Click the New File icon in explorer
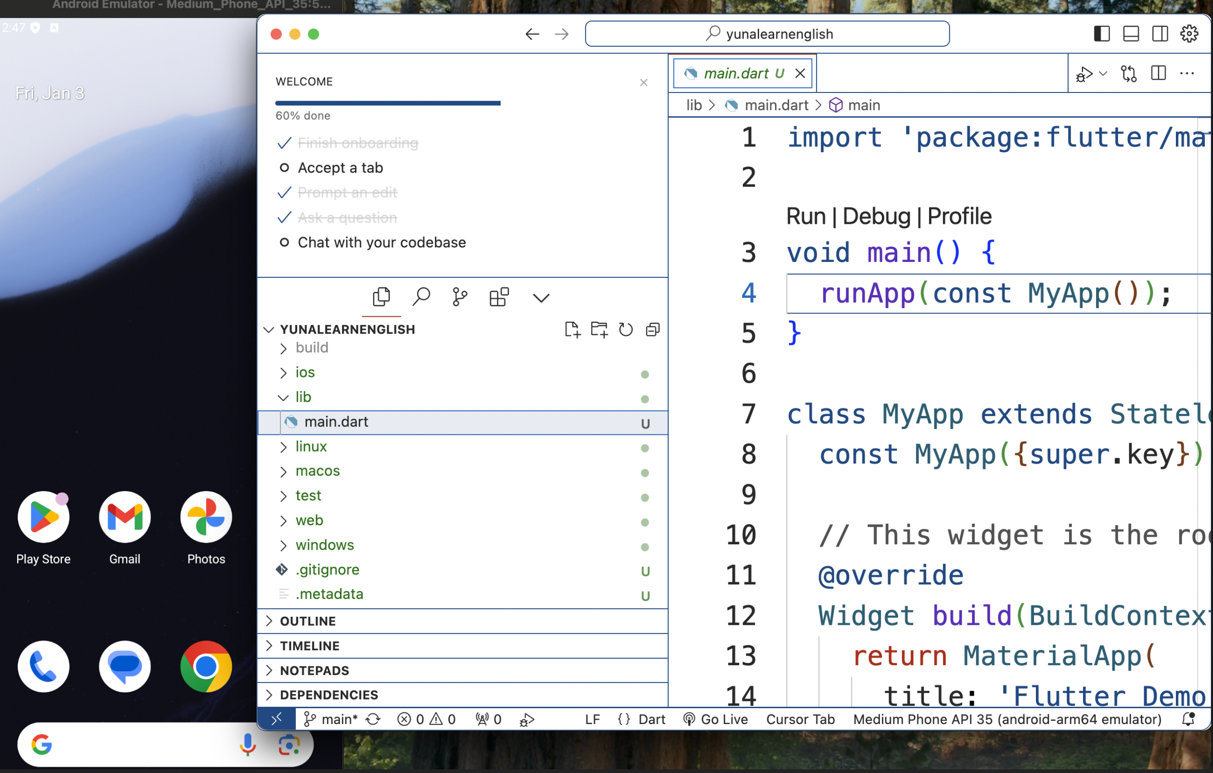 [x=572, y=329]
